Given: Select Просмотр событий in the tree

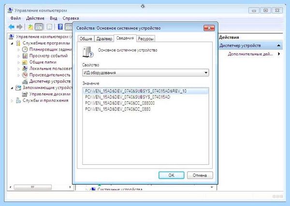Looking at the screenshot, I should pyautogui.click(x=48, y=56).
